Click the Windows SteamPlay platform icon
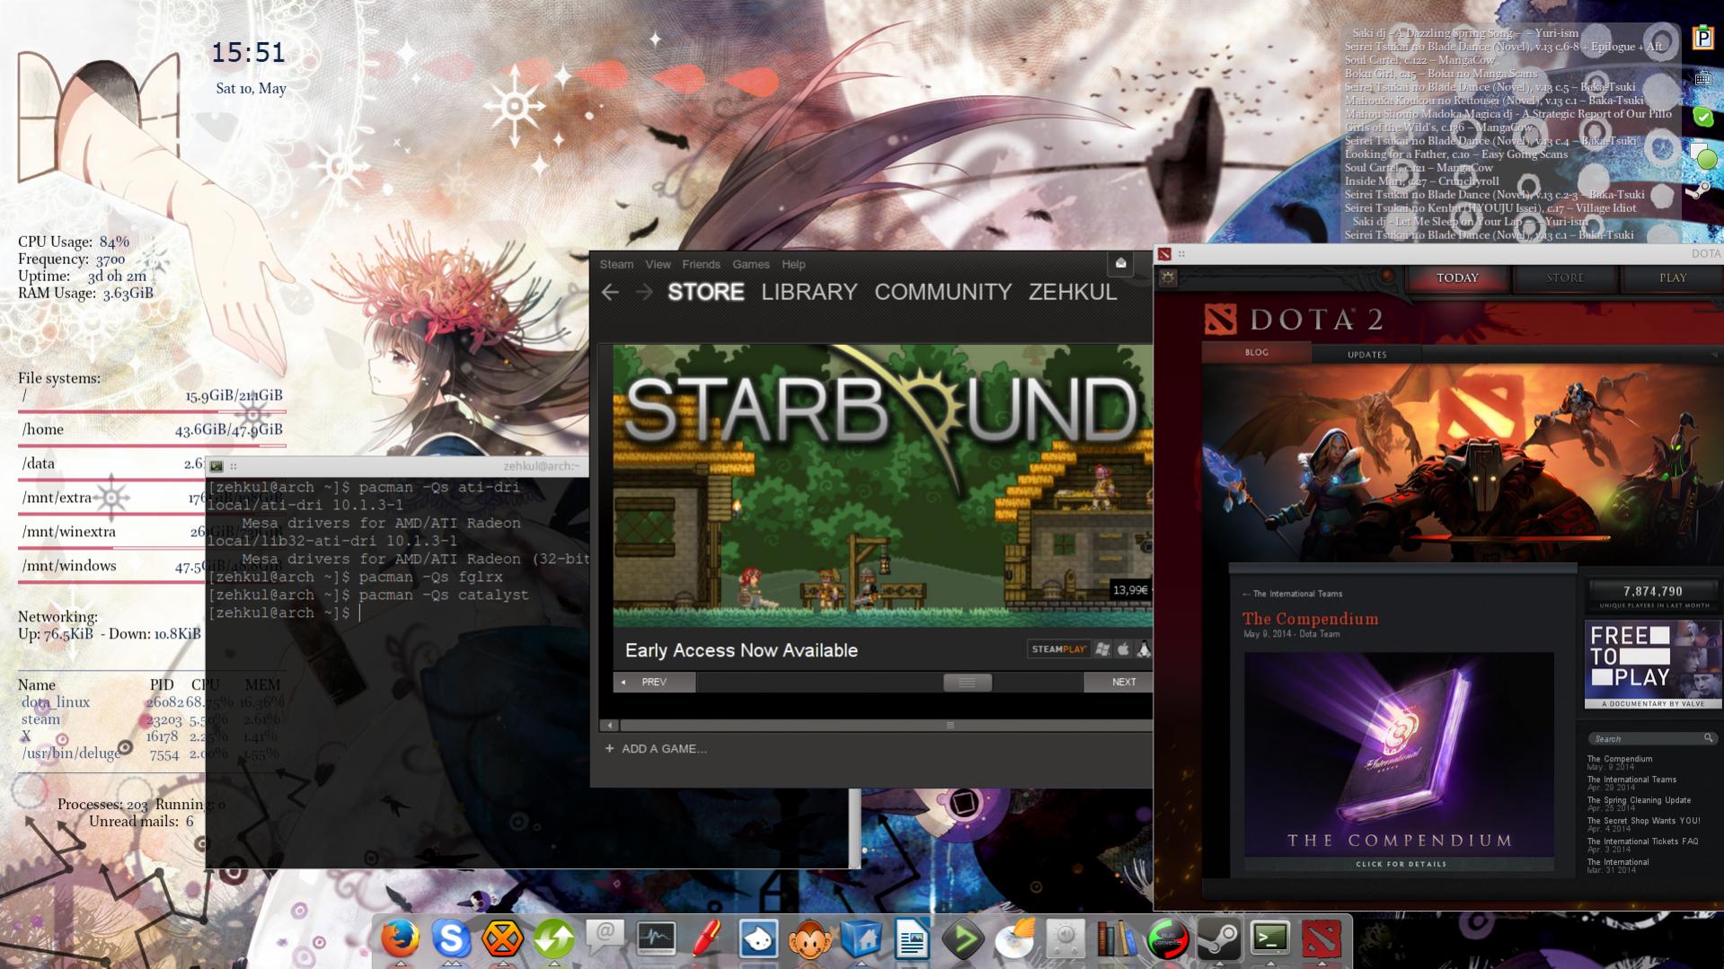The width and height of the screenshot is (1724, 969). coord(1102,649)
